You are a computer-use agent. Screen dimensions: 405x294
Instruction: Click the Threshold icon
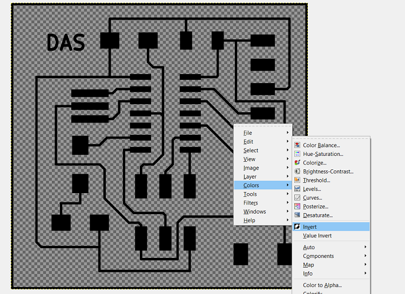pos(298,180)
